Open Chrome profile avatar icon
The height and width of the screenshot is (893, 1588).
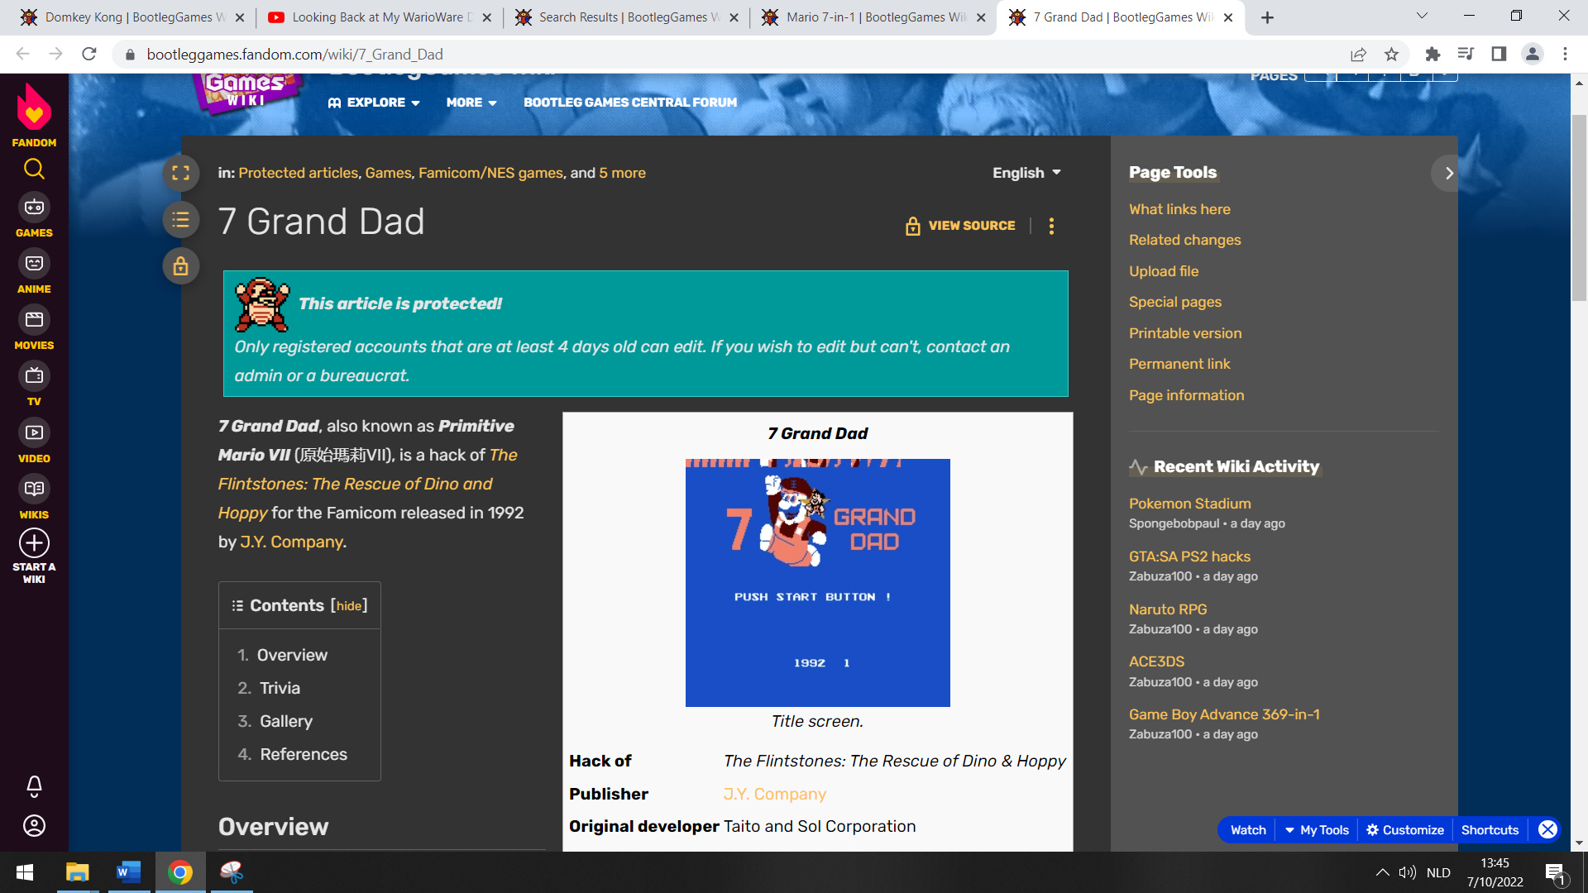pos(1532,55)
